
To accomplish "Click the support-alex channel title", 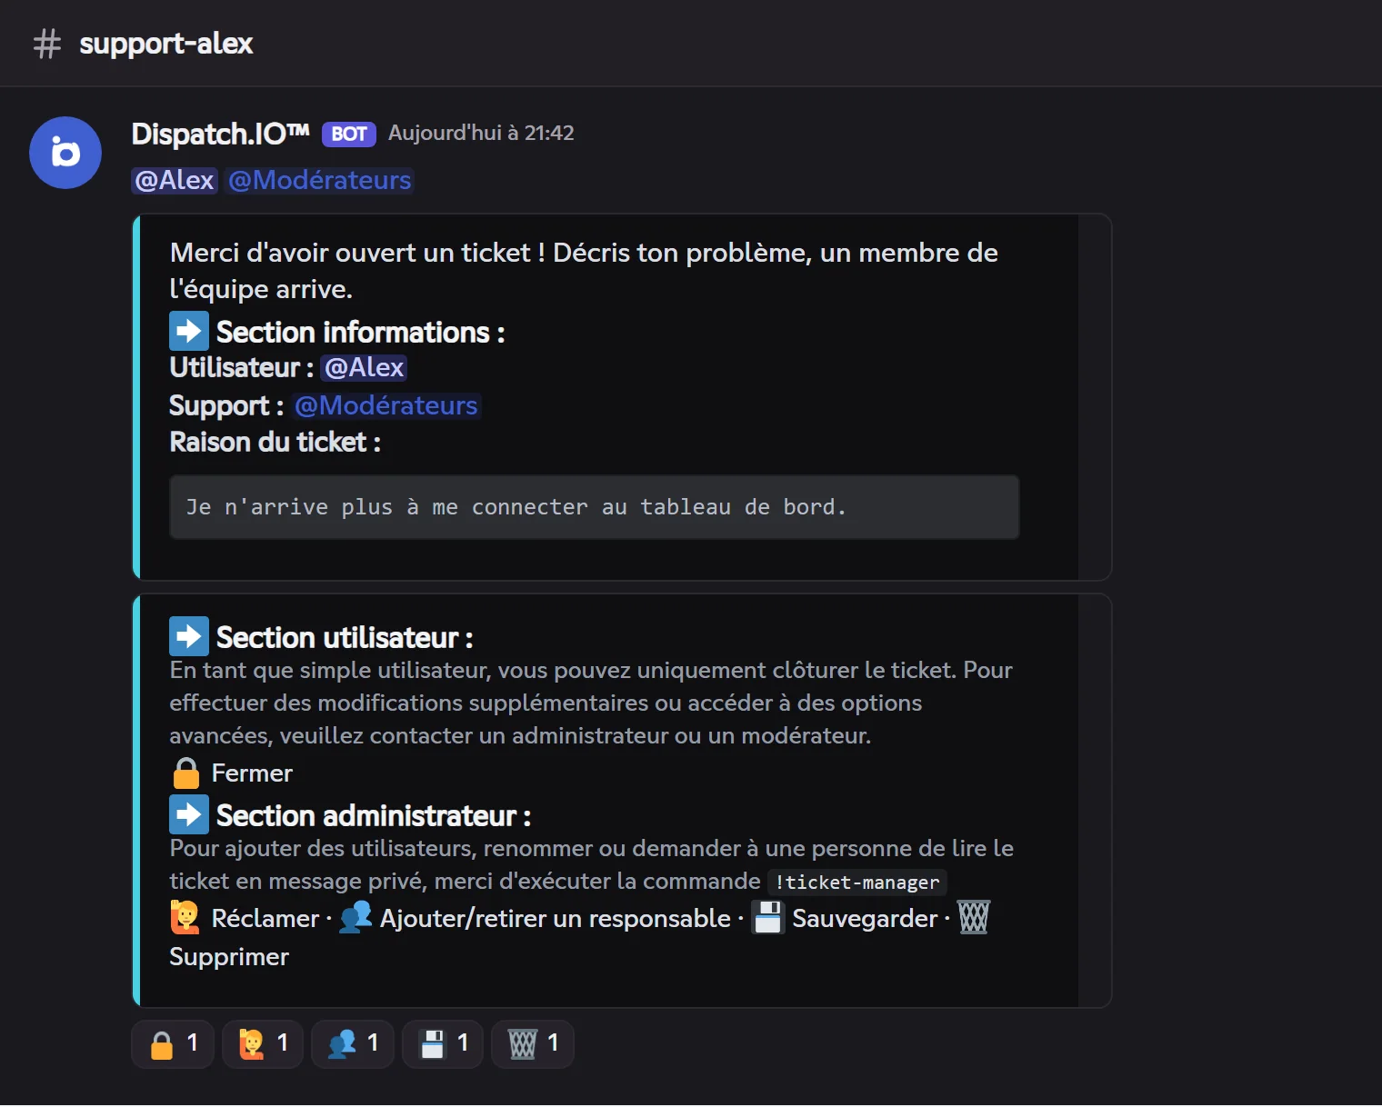I will [x=166, y=44].
